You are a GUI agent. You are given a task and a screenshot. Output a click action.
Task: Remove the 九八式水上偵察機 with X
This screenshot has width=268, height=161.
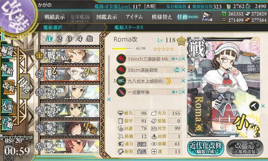tap(183, 81)
